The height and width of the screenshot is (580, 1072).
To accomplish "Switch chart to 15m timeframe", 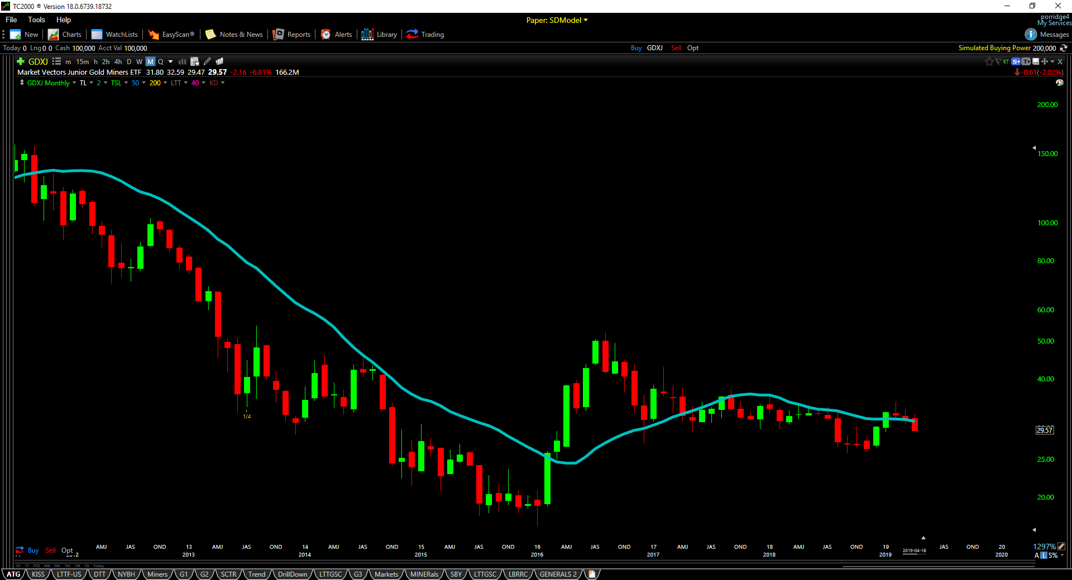I will pos(83,61).
